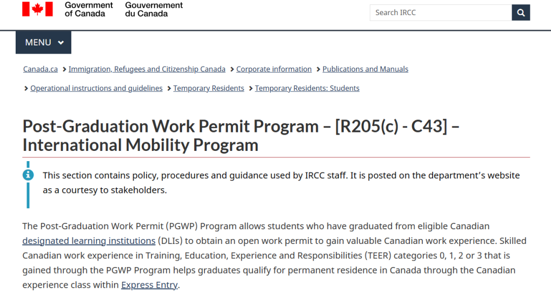Click the Canada flag icon
Image resolution: width=551 pixels, height=292 pixels.
tap(37, 9)
